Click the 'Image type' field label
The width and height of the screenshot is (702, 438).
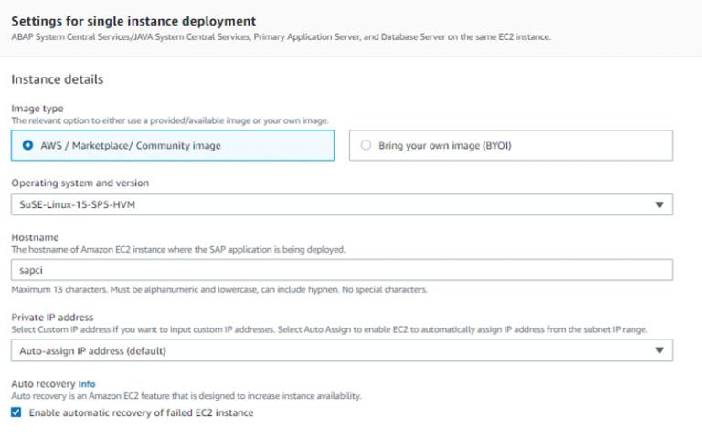click(x=37, y=109)
